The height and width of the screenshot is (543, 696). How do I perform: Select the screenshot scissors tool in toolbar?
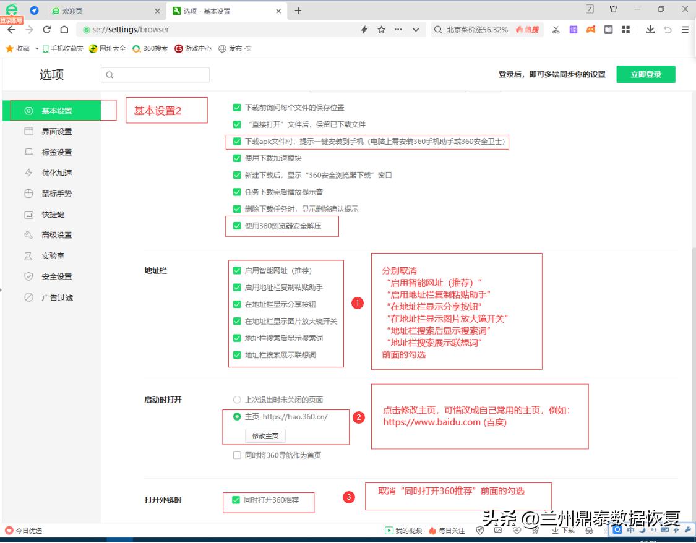click(x=556, y=29)
